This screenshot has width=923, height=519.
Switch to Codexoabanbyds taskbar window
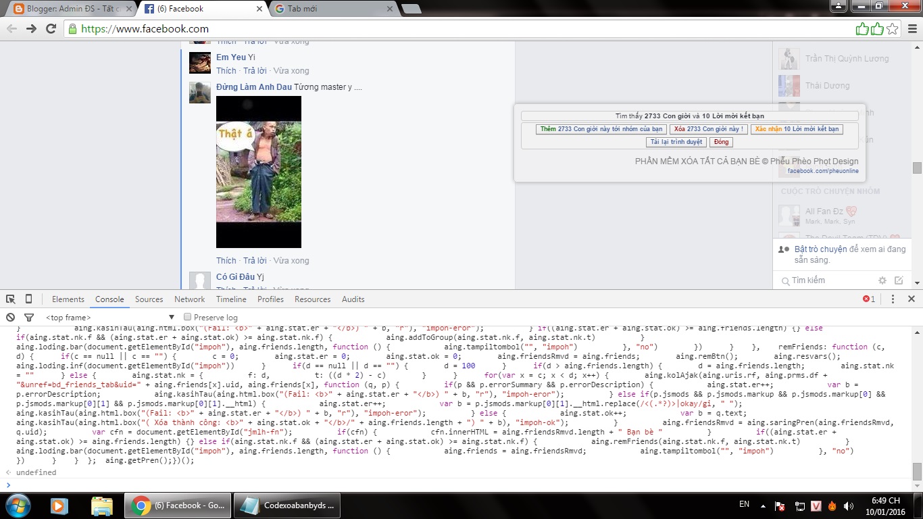[x=288, y=505]
